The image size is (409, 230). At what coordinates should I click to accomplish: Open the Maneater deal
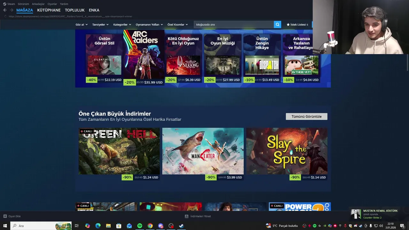point(203,154)
